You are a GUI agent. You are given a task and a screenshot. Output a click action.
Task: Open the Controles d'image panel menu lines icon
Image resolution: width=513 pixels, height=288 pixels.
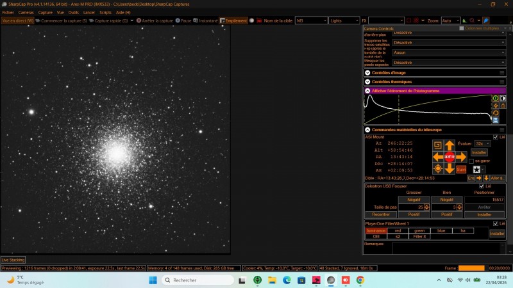point(502,73)
